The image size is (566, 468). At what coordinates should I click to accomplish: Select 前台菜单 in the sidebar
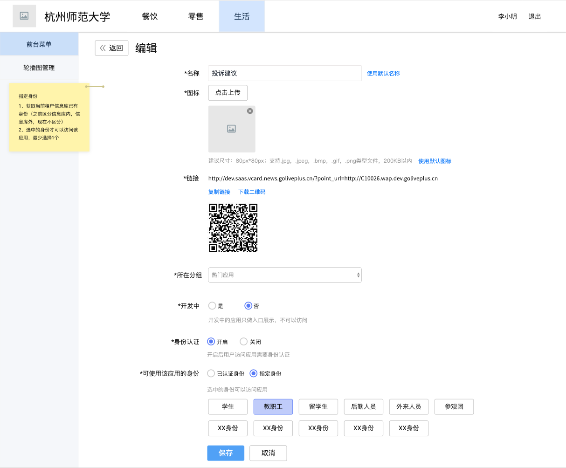coord(39,44)
